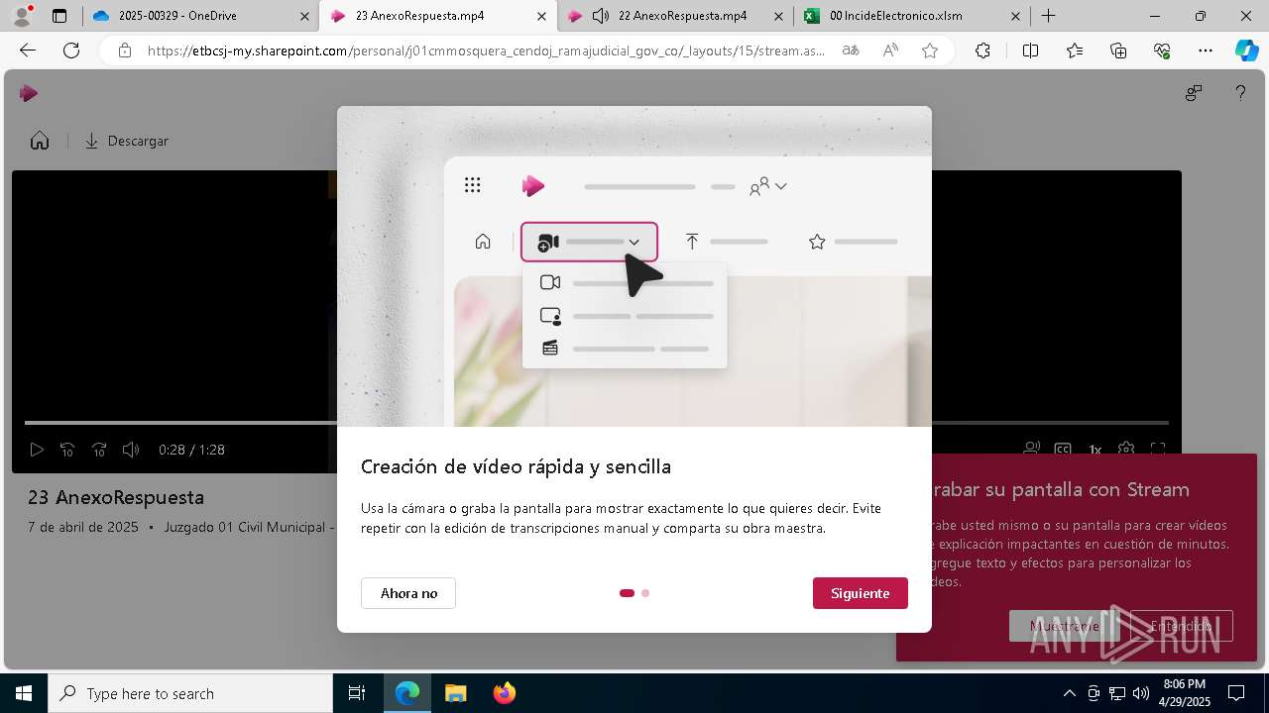
Task: Switch to 23 AnexoRespuesta.mp4 tab
Action: (x=438, y=16)
